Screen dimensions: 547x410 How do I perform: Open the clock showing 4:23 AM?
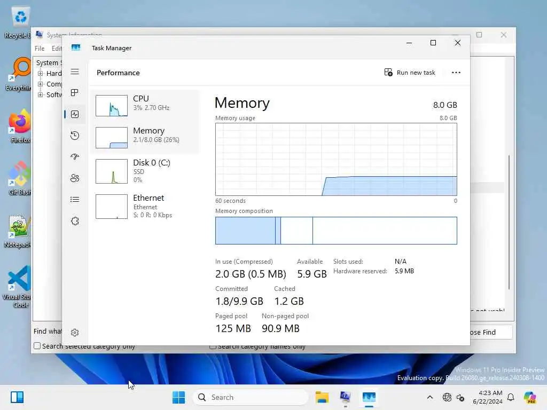coord(487,397)
